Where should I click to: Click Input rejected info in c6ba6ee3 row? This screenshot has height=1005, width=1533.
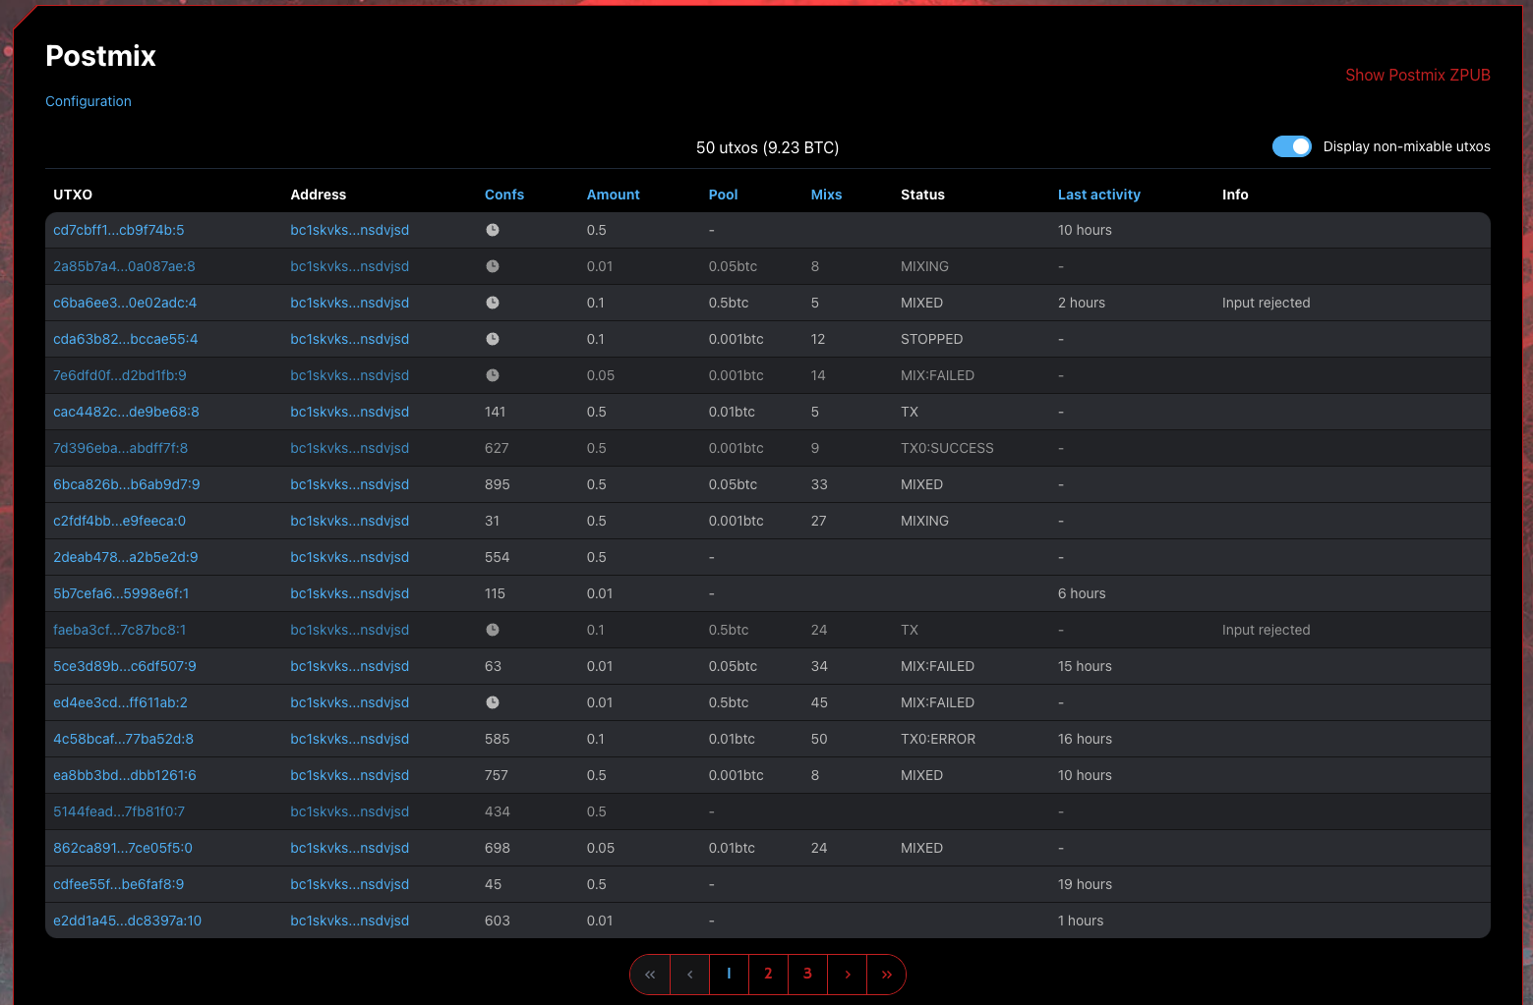(x=1267, y=303)
